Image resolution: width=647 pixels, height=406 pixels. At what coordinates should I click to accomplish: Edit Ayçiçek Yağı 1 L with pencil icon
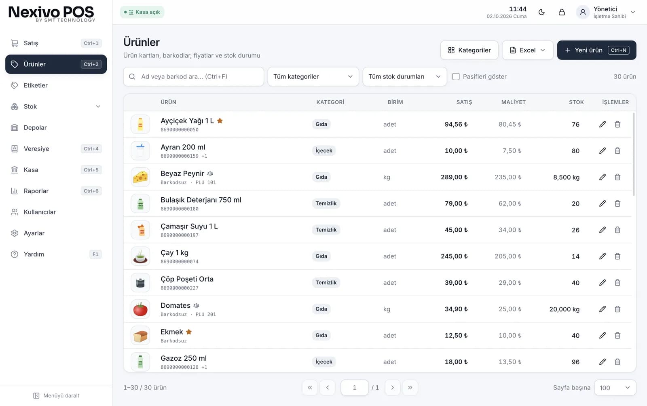click(603, 124)
